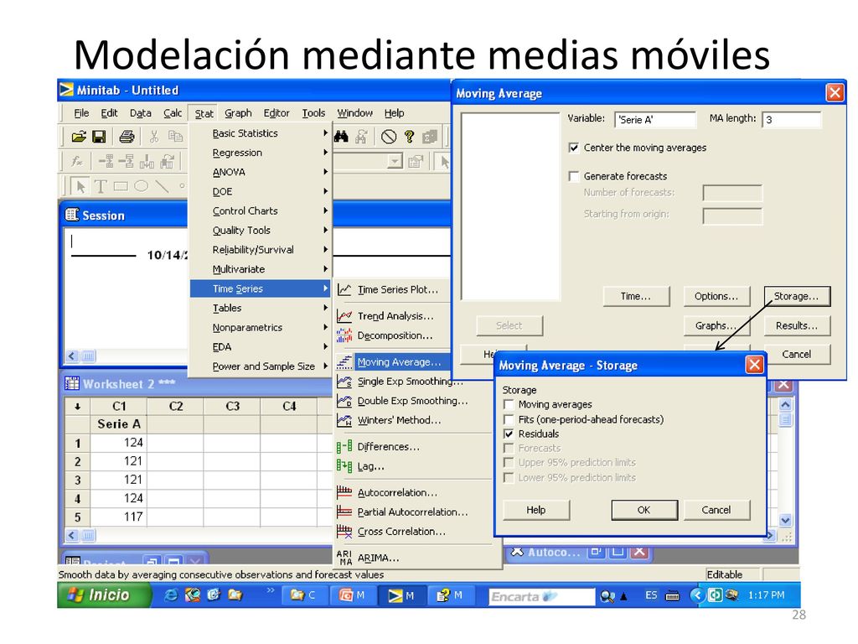Image resolution: width=858 pixels, height=644 pixels.
Task: Enable the Generate forecasts checkbox
Action: click(574, 176)
